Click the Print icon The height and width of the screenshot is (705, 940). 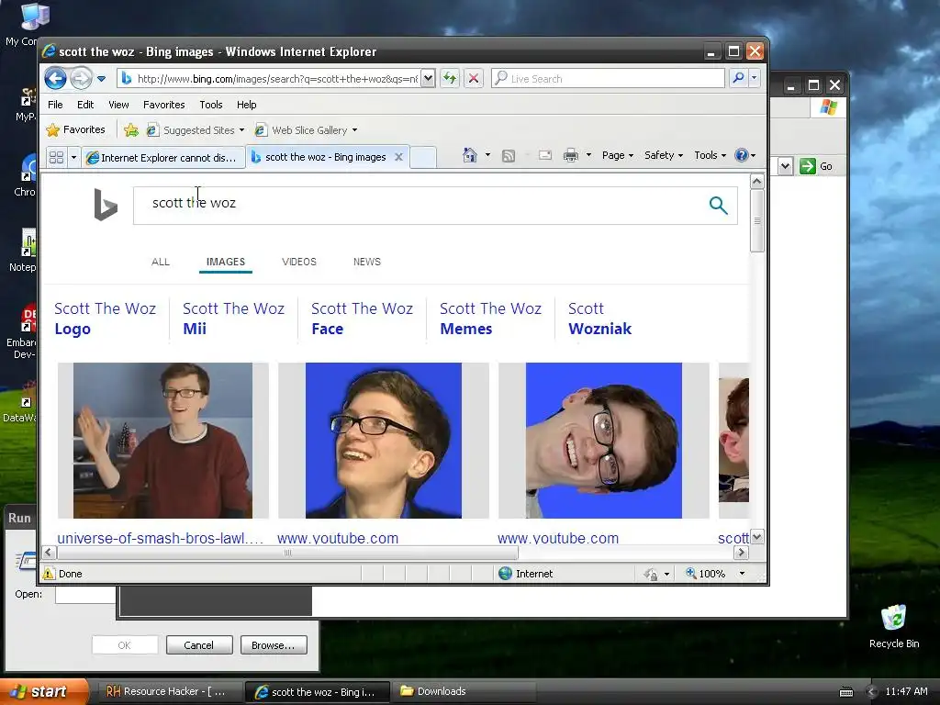571,156
